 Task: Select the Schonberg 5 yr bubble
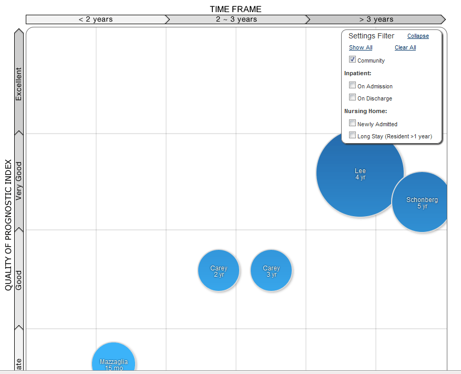421,203
